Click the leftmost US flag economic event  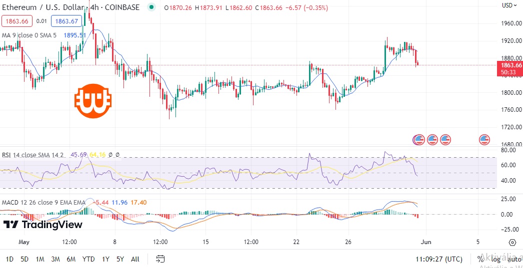point(418,140)
